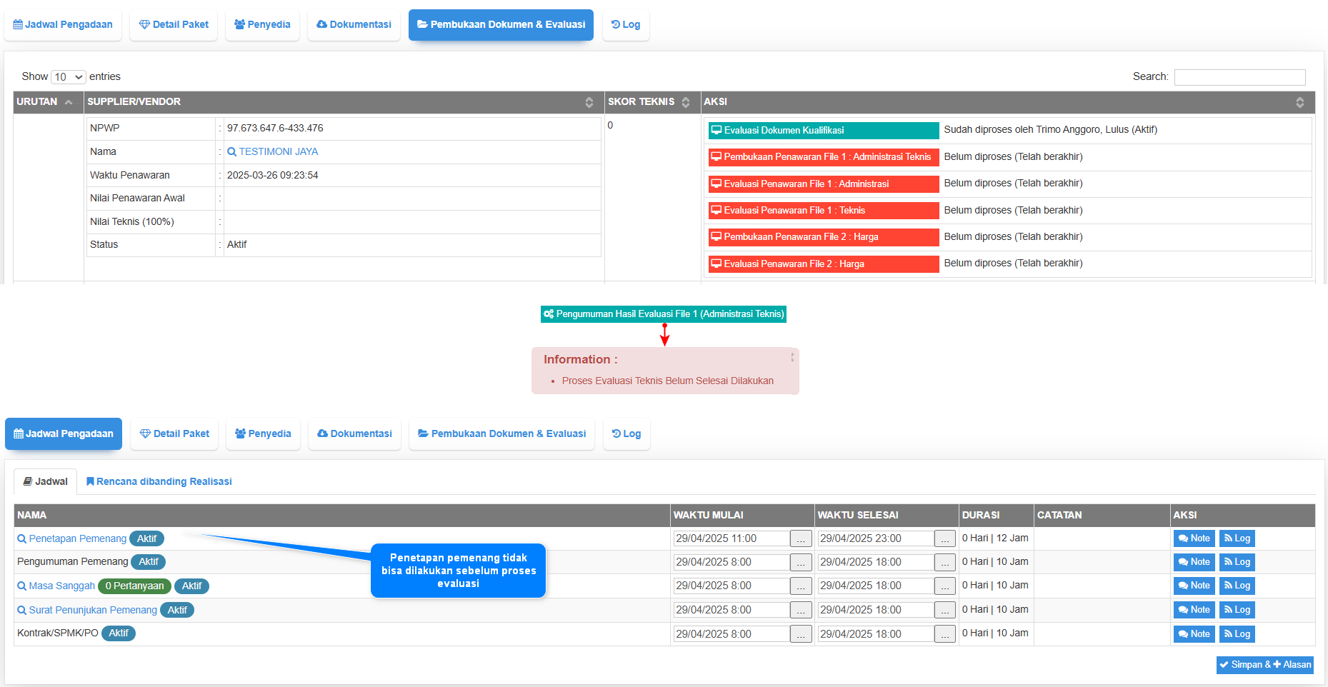Sort the SUPPLIER/VENDOR column via its arrows
This screenshot has width=1328, height=687.
[589, 102]
